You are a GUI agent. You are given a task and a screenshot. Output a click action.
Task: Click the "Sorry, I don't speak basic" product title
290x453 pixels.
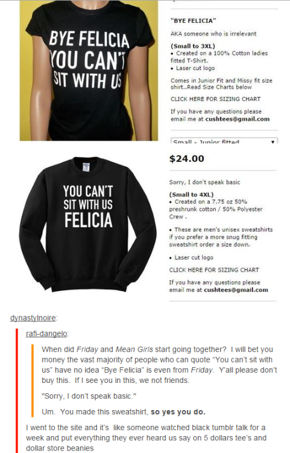coord(204,182)
